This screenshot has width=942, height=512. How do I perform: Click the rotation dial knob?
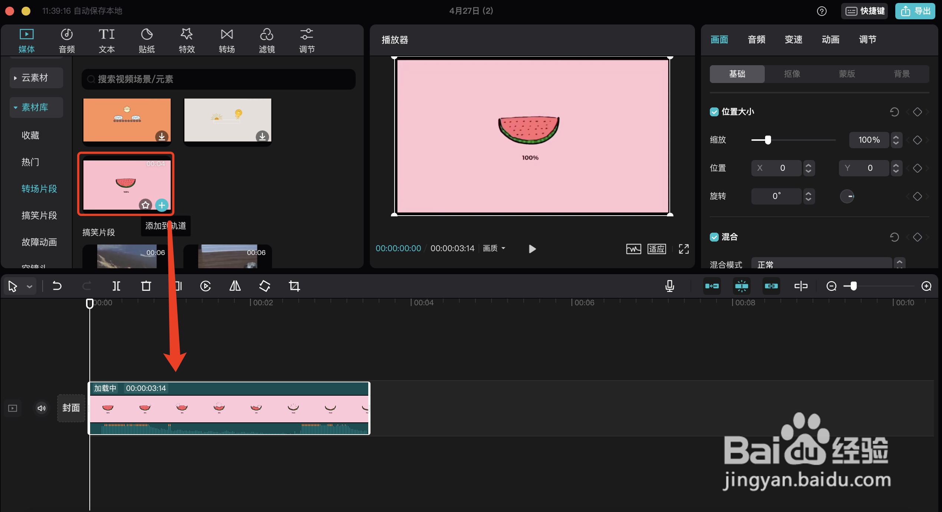[x=847, y=196]
